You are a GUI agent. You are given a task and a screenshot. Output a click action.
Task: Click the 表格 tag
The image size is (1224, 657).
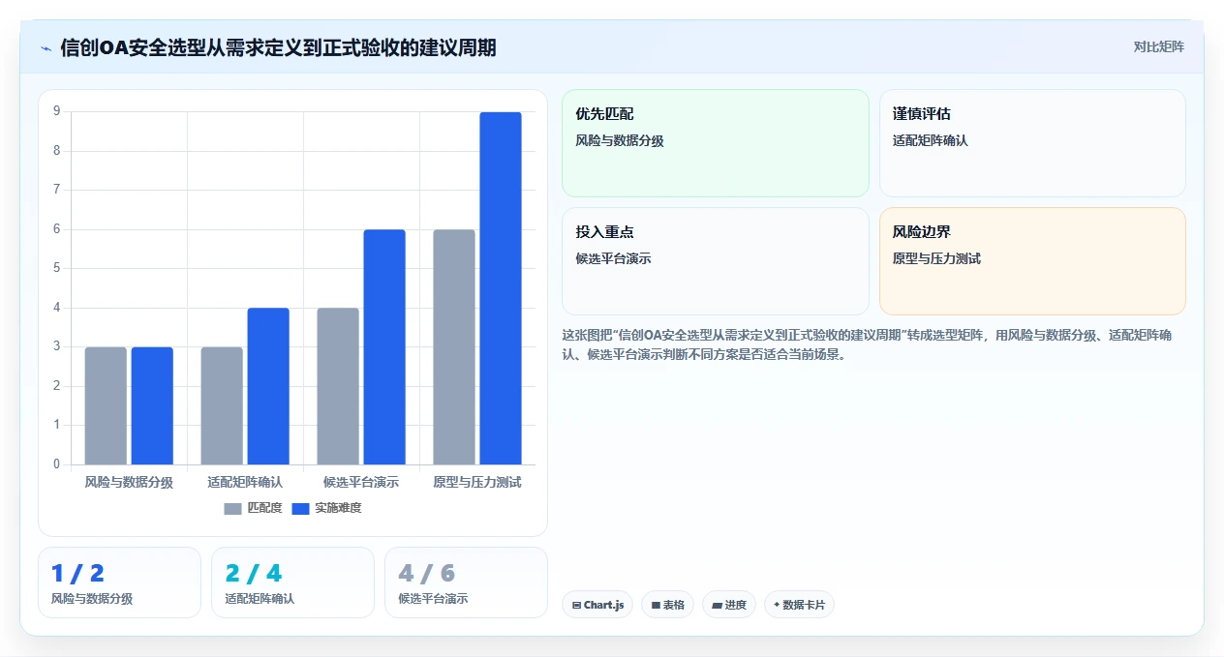(x=668, y=605)
